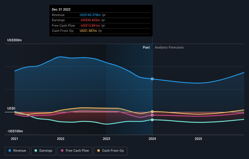Click the 'Analysts Forecasts' label
The width and height of the screenshot is (249, 159).
[169, 48]
